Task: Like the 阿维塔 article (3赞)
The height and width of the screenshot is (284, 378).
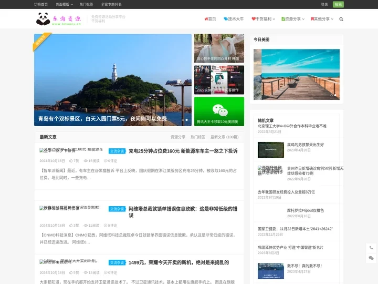Action: 74,226
